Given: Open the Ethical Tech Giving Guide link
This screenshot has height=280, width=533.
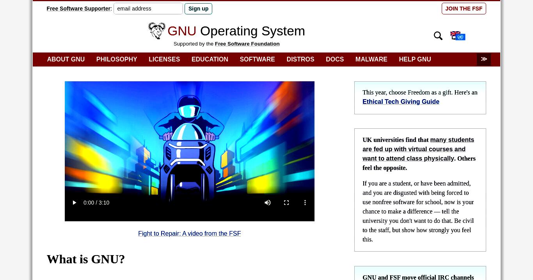Looking at the screenshot, I should (401, 102).
